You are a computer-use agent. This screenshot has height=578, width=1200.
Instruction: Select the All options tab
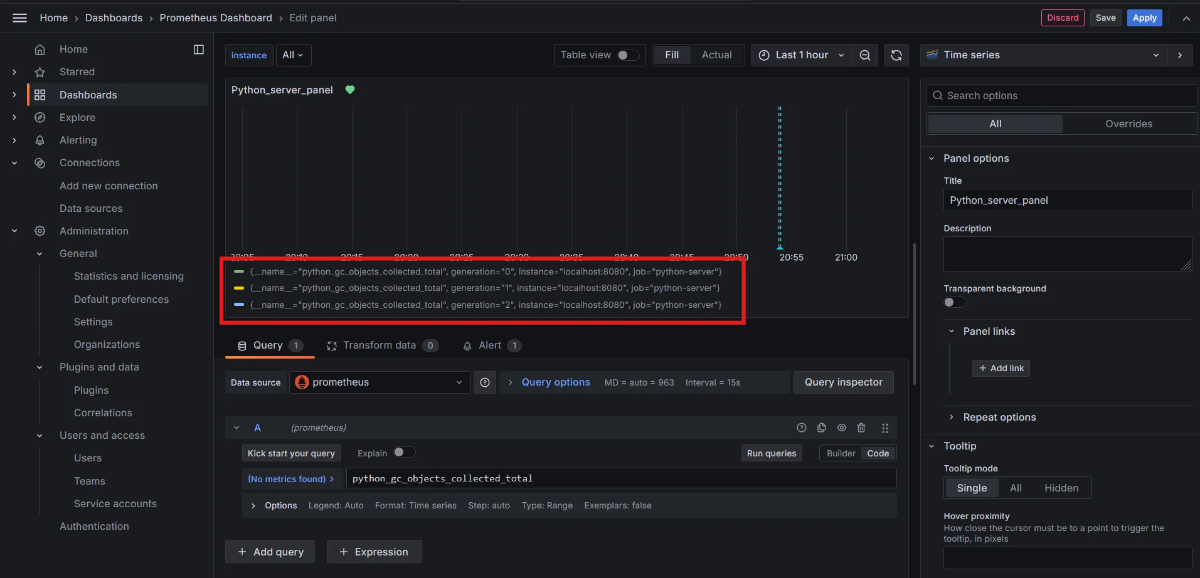pos(995,124)
